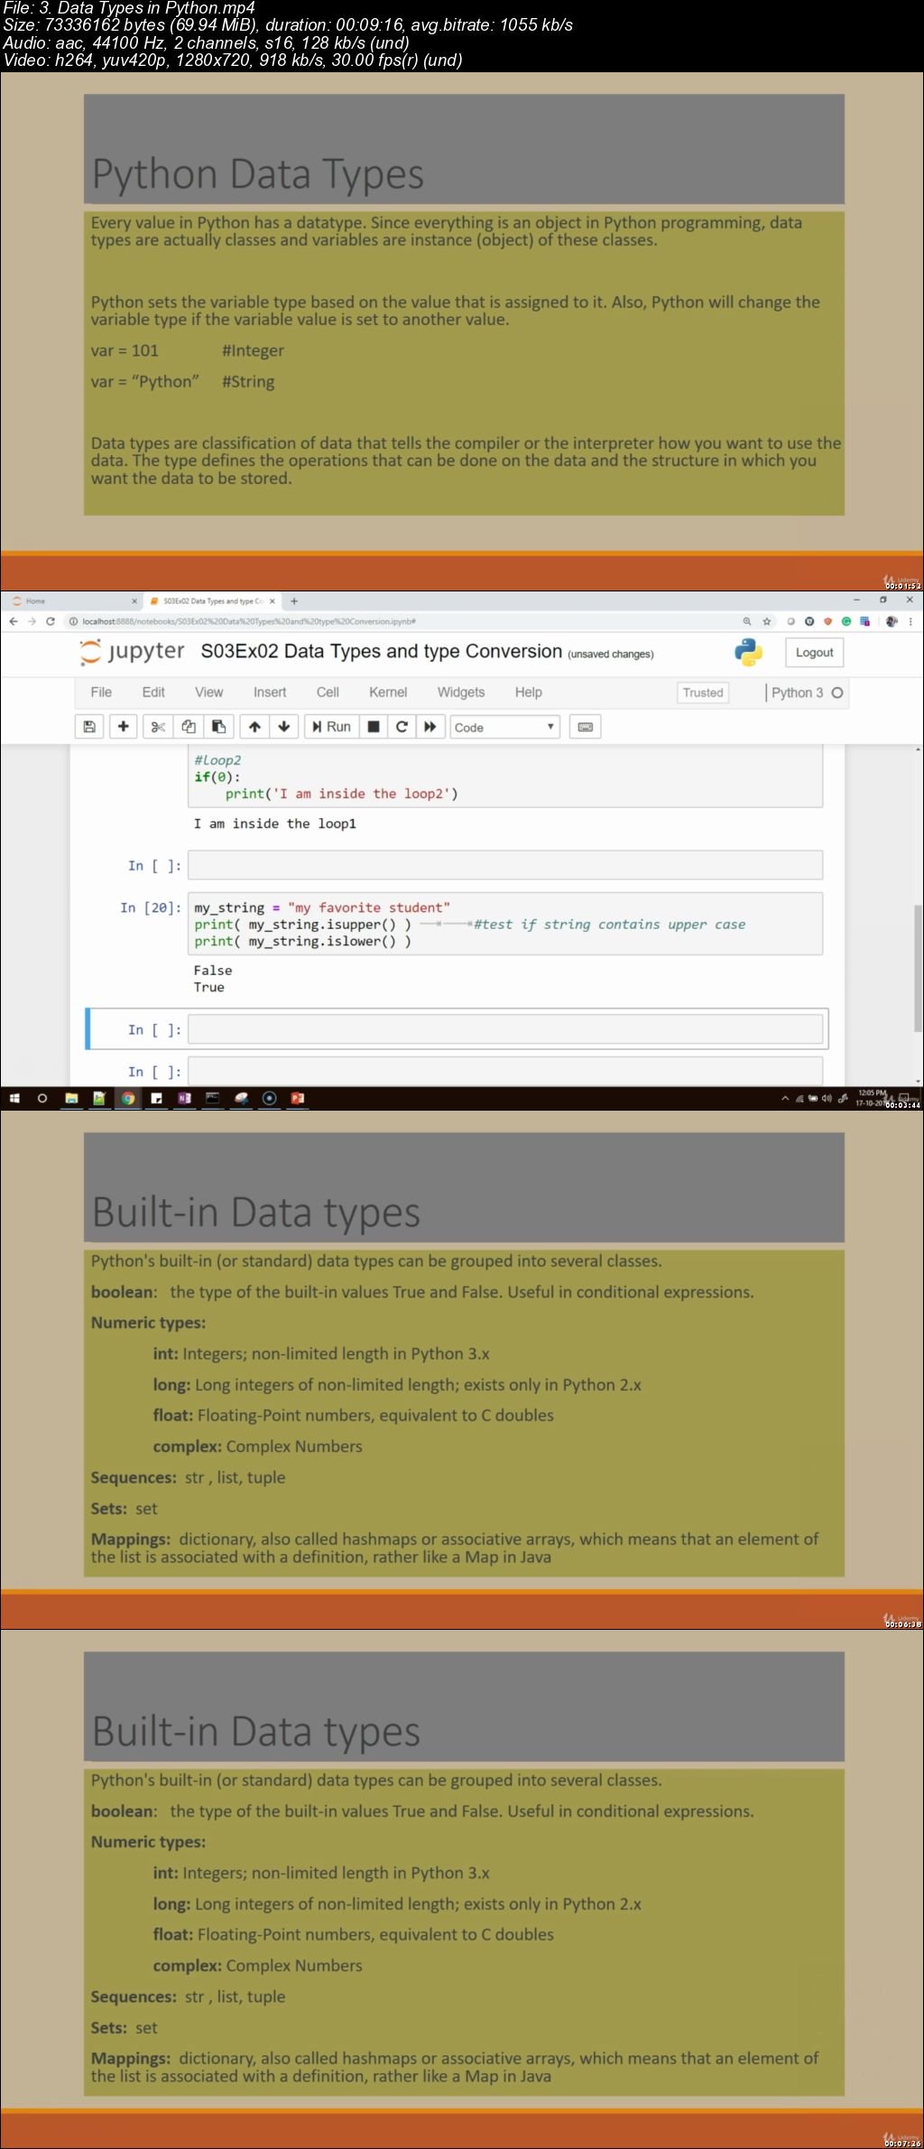
Task: Restart kernel and run all with fast-forward icon
Action: 430,727
